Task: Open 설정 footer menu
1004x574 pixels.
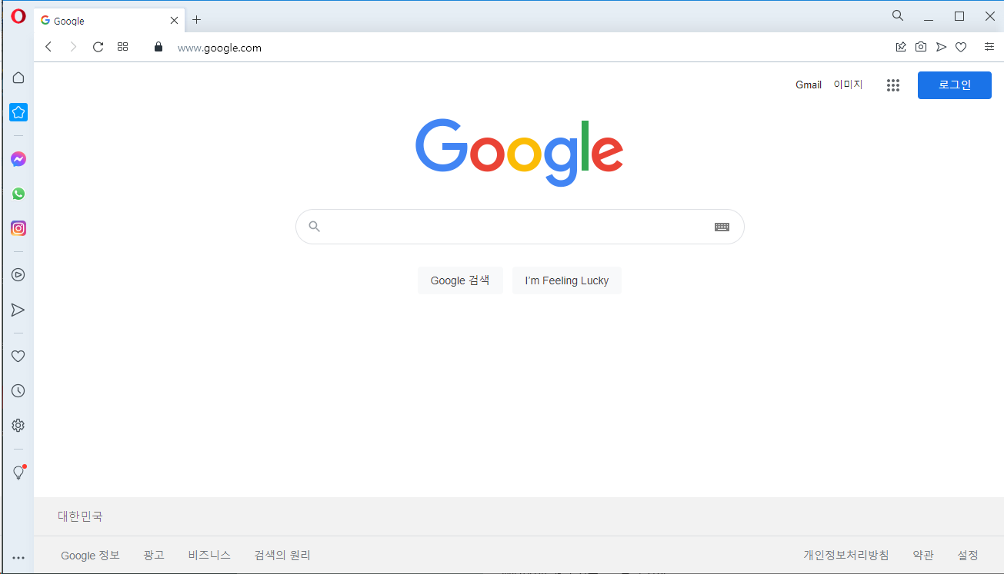Action: coord(968,555)
